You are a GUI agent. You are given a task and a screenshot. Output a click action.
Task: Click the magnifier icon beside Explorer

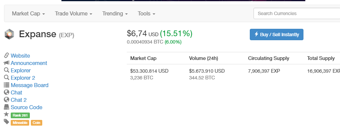[x=6, y=70]
